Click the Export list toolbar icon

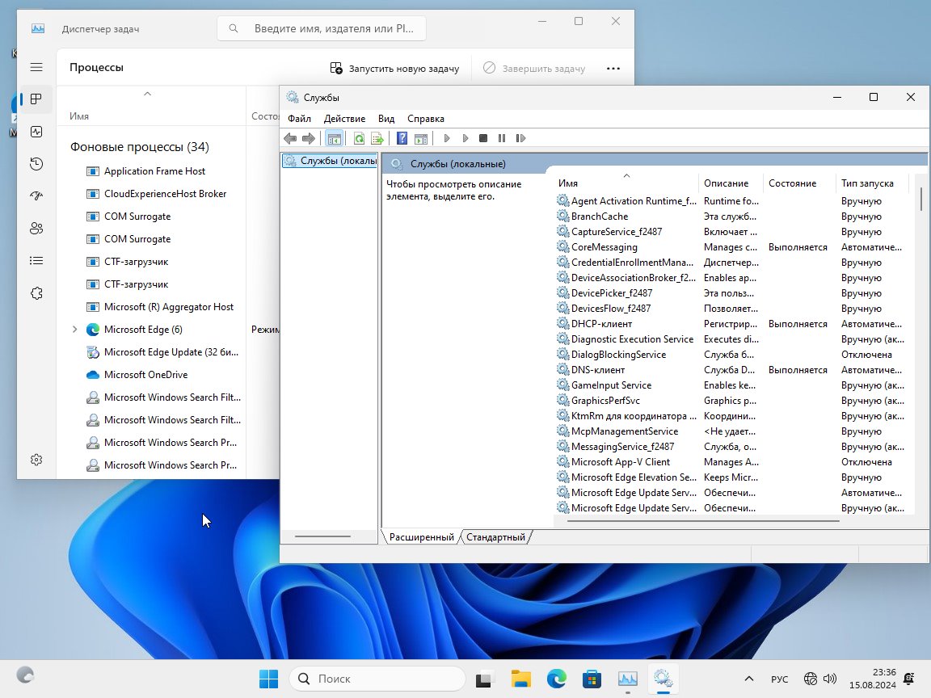(x=377, y=139)
